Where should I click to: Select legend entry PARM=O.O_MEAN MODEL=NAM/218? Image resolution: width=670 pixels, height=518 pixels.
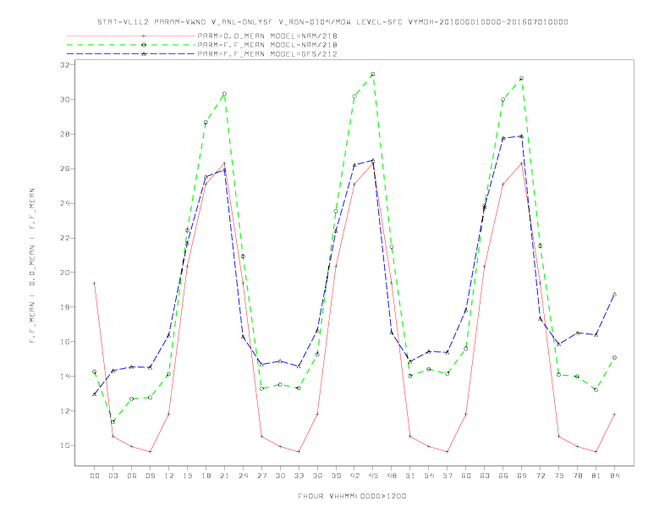point(267,36)
